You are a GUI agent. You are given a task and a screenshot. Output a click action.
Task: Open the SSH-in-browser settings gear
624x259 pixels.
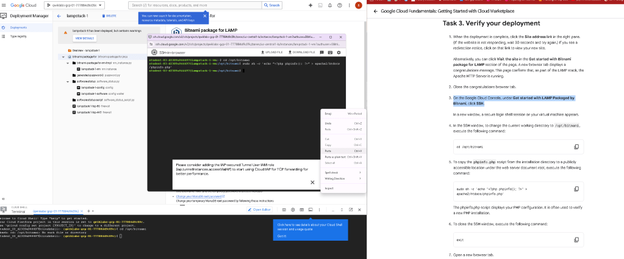pos(339,52)
